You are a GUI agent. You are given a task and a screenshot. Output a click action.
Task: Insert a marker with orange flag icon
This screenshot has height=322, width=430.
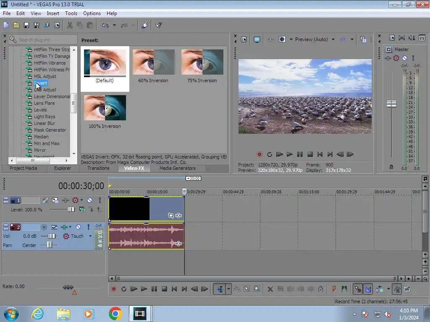pyautogui.click(x=334, y=289)
